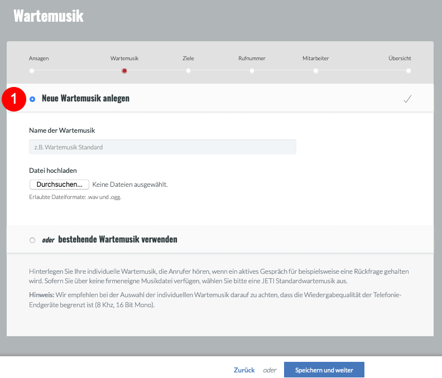Select the Neue Wartemusik anlegen radio button
Screen dimensions: 442x378
[32, 99]
